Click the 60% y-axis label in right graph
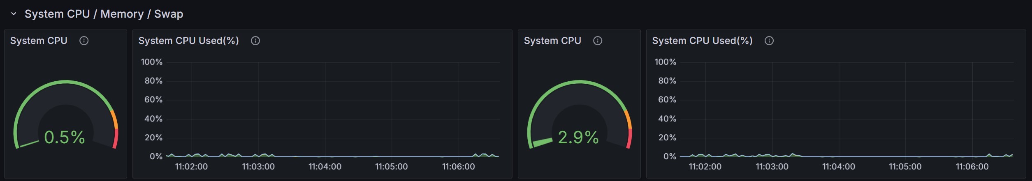1032x181 pixels. (667, 100)
